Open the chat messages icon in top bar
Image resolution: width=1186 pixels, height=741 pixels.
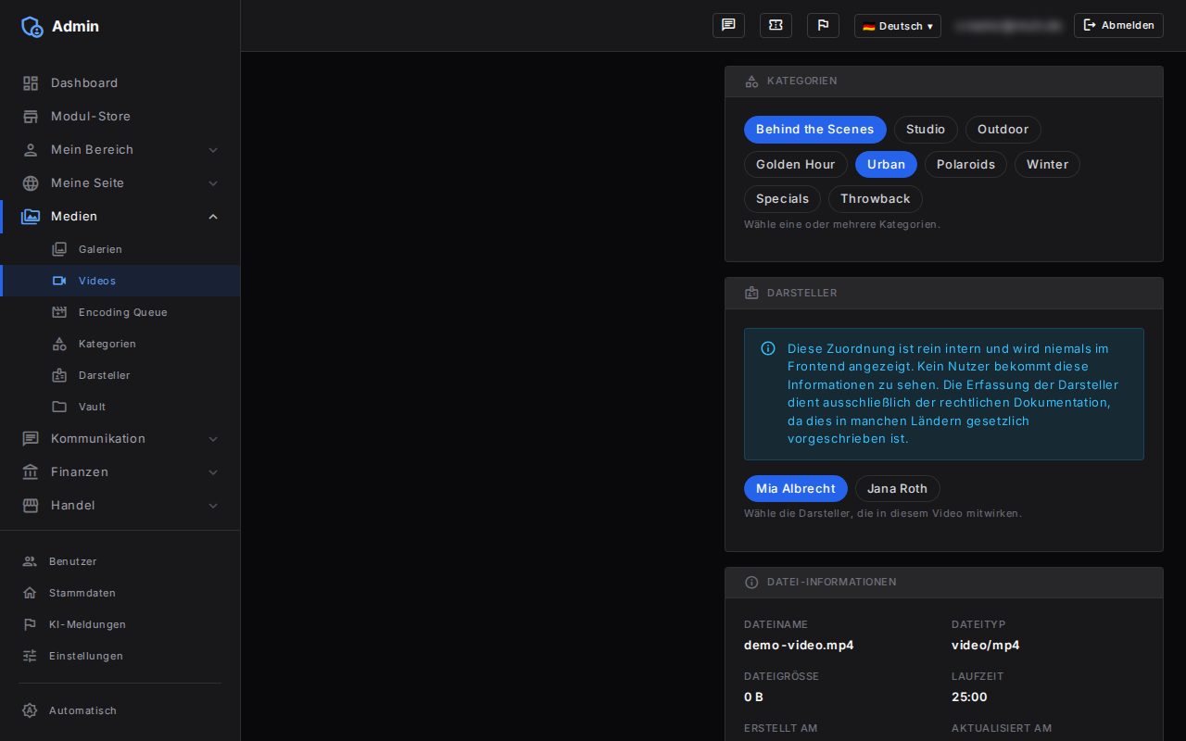(728, 25)
